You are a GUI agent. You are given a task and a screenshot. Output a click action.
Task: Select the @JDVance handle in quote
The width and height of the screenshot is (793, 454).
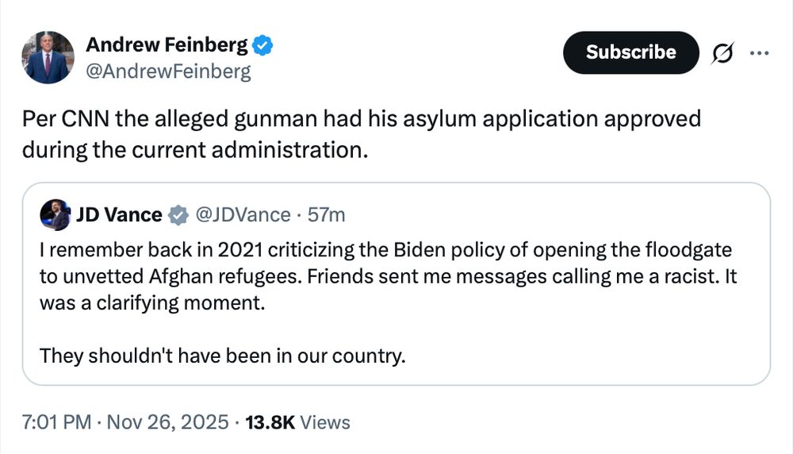tap(242, 214)
